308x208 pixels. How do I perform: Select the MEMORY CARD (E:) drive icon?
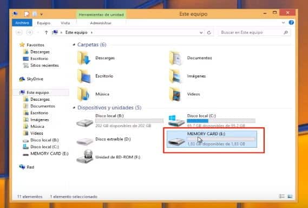[176, 141]
